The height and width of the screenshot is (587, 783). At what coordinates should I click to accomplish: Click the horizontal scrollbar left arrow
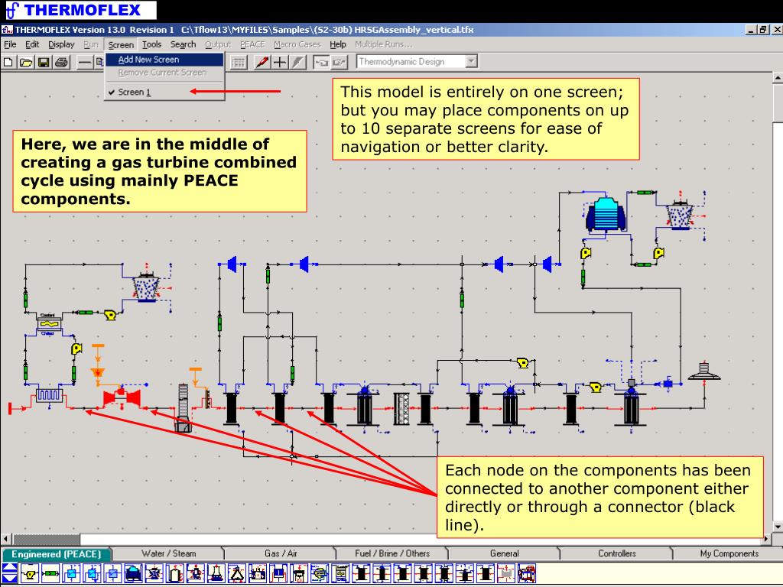click(x=5, y=539)
